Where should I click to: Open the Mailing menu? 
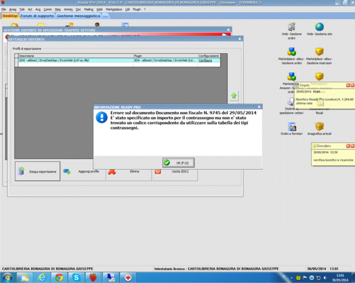(88, 9)
